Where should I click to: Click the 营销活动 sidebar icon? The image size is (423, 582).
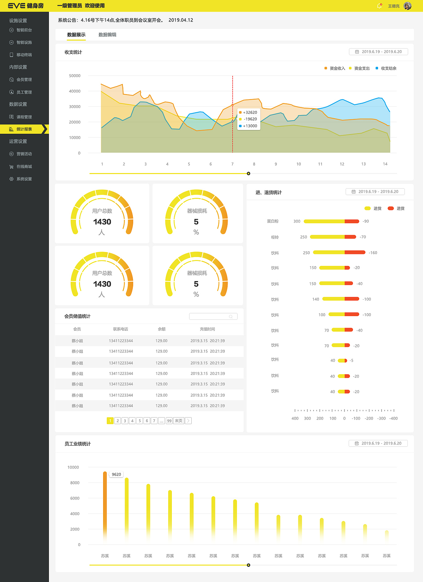[x=12, y=154]
